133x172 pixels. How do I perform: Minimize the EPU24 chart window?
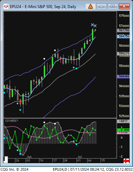click(102, 6)
